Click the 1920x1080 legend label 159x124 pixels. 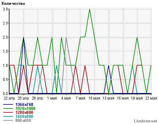coord(25,108)
